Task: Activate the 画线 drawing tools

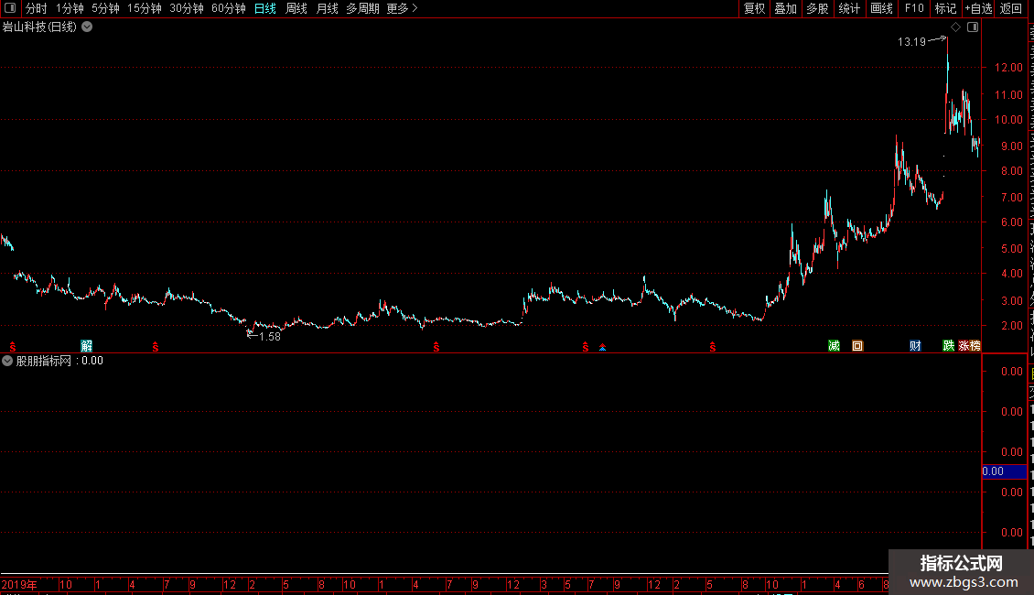Action: pos(881,8)
